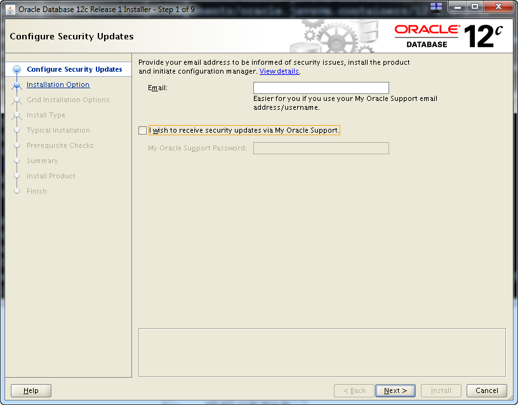Click the Back button
The height and width of the screenshot is (405, 518).
[354, 390]
